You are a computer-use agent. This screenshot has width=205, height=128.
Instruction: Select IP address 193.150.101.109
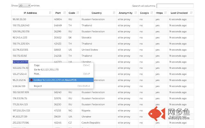point(21,92)
